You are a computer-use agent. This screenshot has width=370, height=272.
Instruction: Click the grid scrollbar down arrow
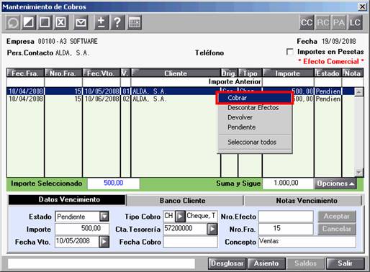[358, 172]
